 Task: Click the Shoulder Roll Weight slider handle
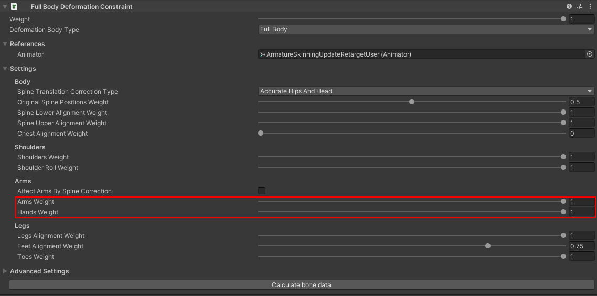click(x=563, y=167)
